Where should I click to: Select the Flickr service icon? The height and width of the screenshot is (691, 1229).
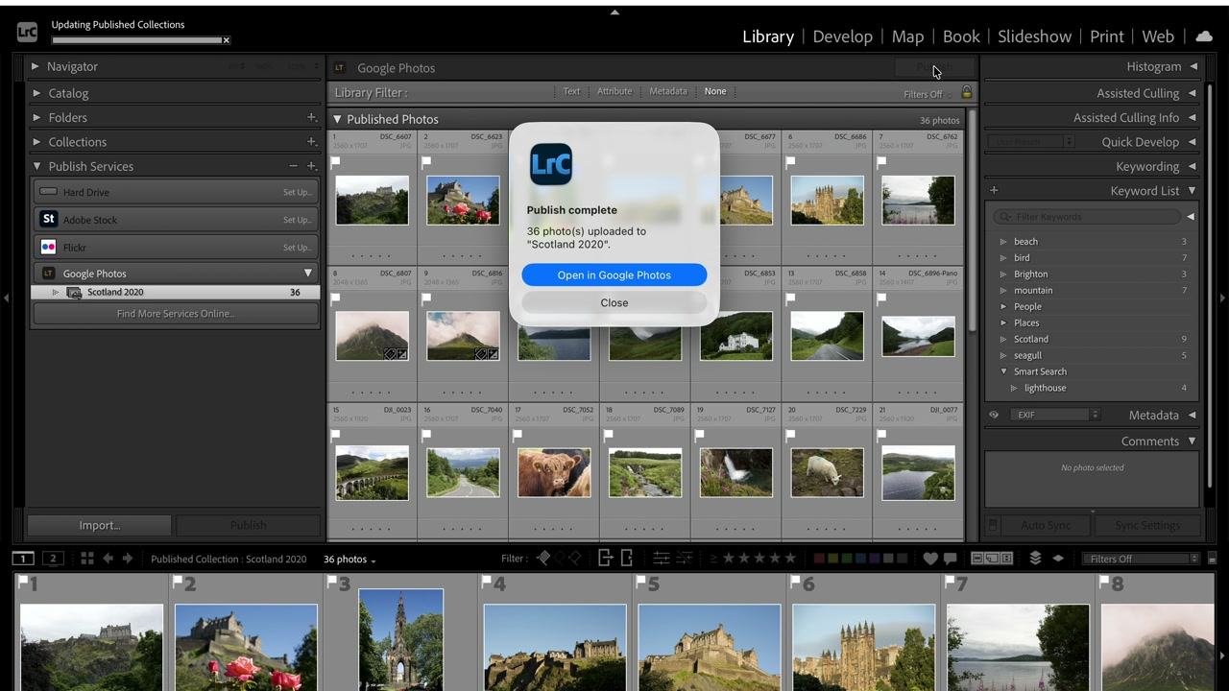(48, 247)
